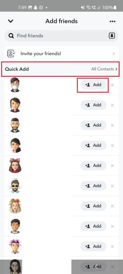Tap the Android back navigation arrow
Screen dimensions: 123x274
96,266
